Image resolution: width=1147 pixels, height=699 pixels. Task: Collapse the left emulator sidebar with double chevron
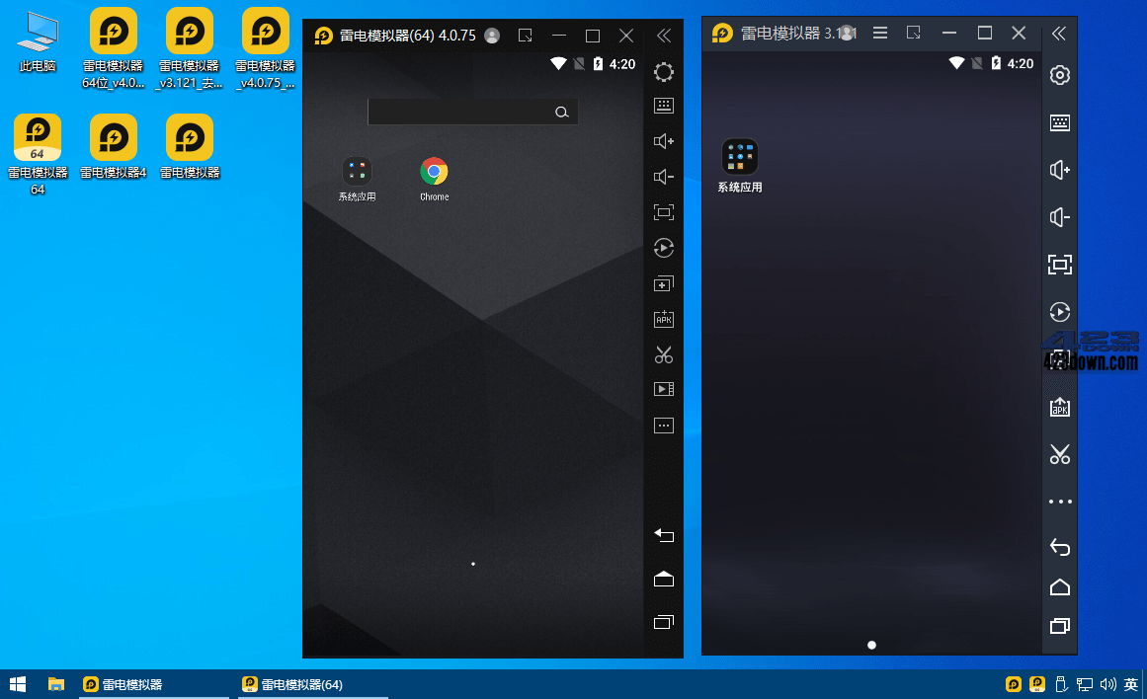tap(664, 36)
